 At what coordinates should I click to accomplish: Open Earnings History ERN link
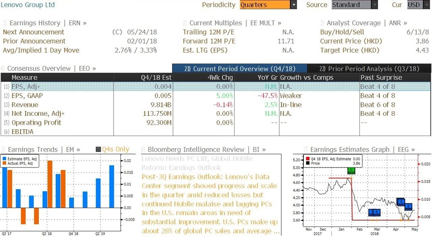[x=45, y=23]
